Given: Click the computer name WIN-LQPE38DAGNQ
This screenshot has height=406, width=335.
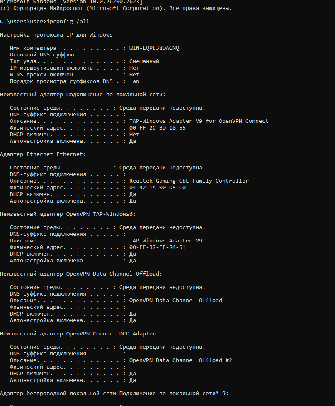Looking at the screenshot, I should (154, 48).
